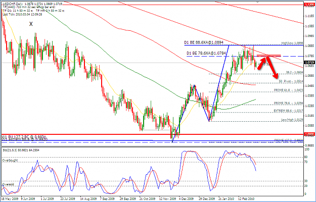Click the '29 Sep 2009' date on the time axis
This screenshot has height=202, width=316.
pos(127,198)
